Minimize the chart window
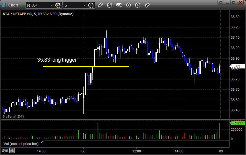The image size is (246, 155). (x=227, y=2)
